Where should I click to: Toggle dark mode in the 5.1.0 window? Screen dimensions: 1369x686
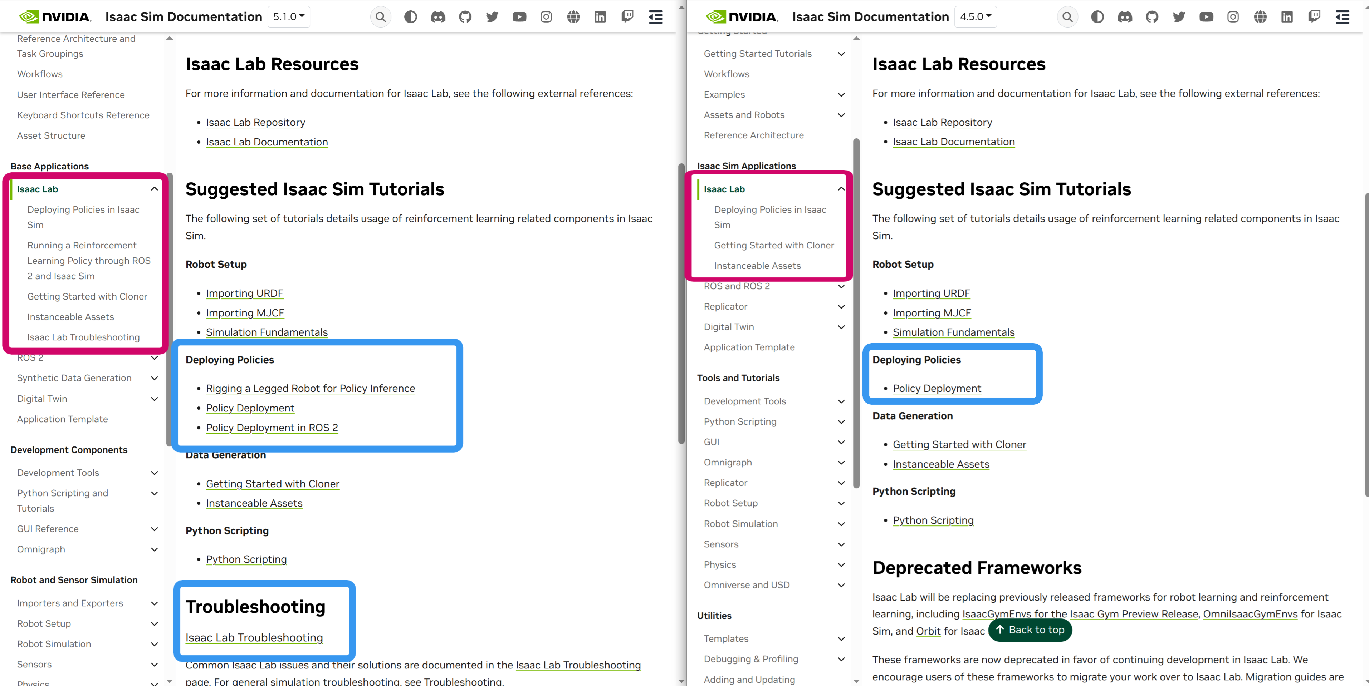coord(410,17)
